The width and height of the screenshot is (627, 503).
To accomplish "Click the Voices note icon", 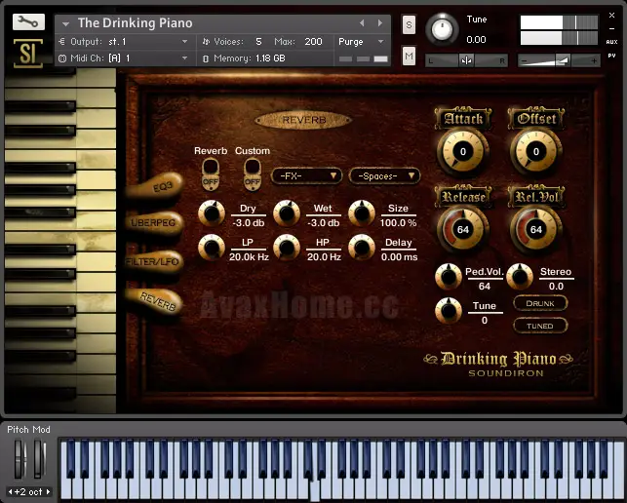I will [x=206, y=42].
